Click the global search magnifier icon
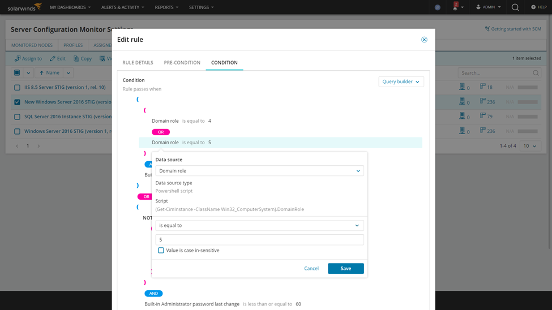552x310 pixels. [x=515, y=7]
